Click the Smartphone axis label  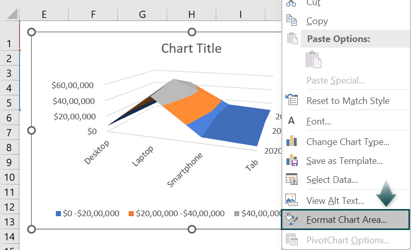(x=185, y=170)
